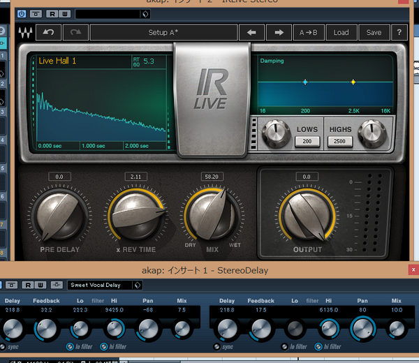
Task: Toggle the left channel sync button
Action: pos(3,347)
